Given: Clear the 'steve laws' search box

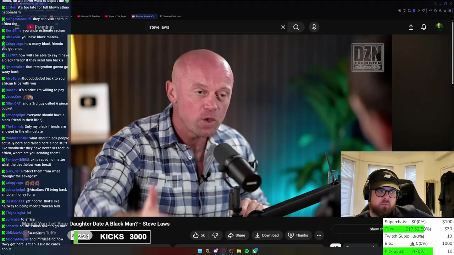Looking at the screenshot, I should (283, 27).
